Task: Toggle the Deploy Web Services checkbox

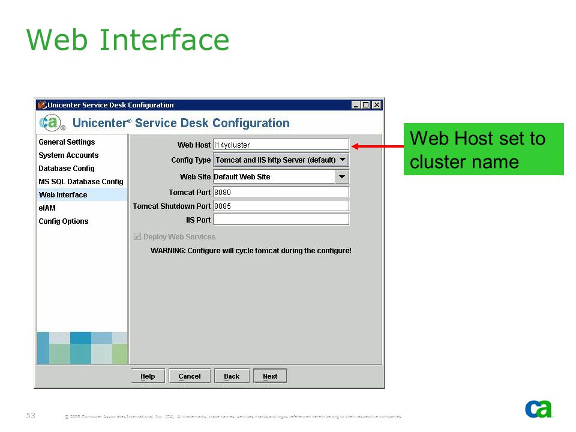Action: (x=137, y=236)
